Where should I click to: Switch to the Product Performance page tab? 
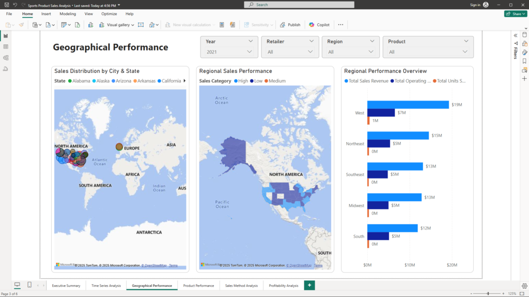pyautogui.click(x=198, y=286)
